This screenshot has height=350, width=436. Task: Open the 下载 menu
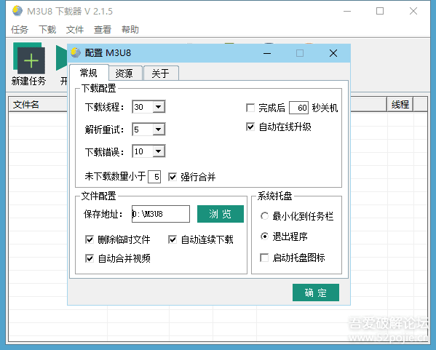(x=47, y=29)
